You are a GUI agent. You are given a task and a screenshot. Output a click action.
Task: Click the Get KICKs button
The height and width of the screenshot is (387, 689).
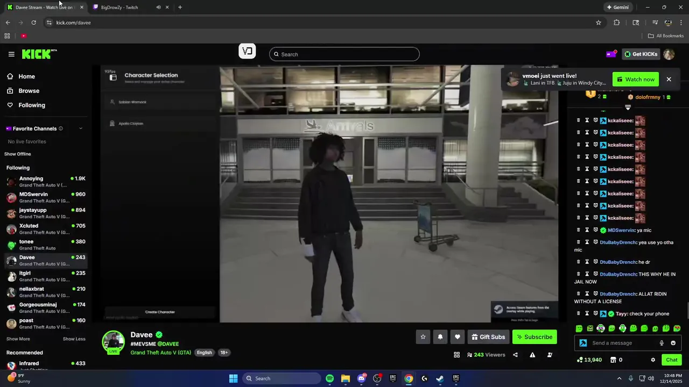(x=641, y=54)
